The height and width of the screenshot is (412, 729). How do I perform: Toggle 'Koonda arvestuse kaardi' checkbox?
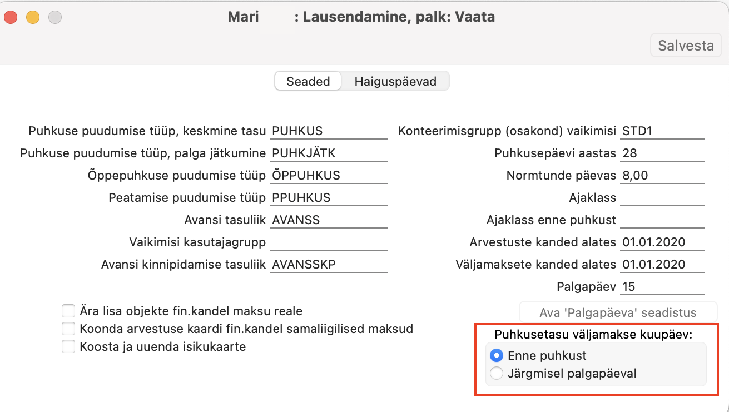(68, 329)
